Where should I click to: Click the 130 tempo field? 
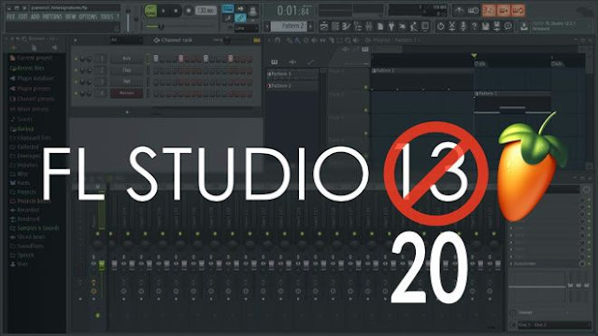click(x=206, y=10)
